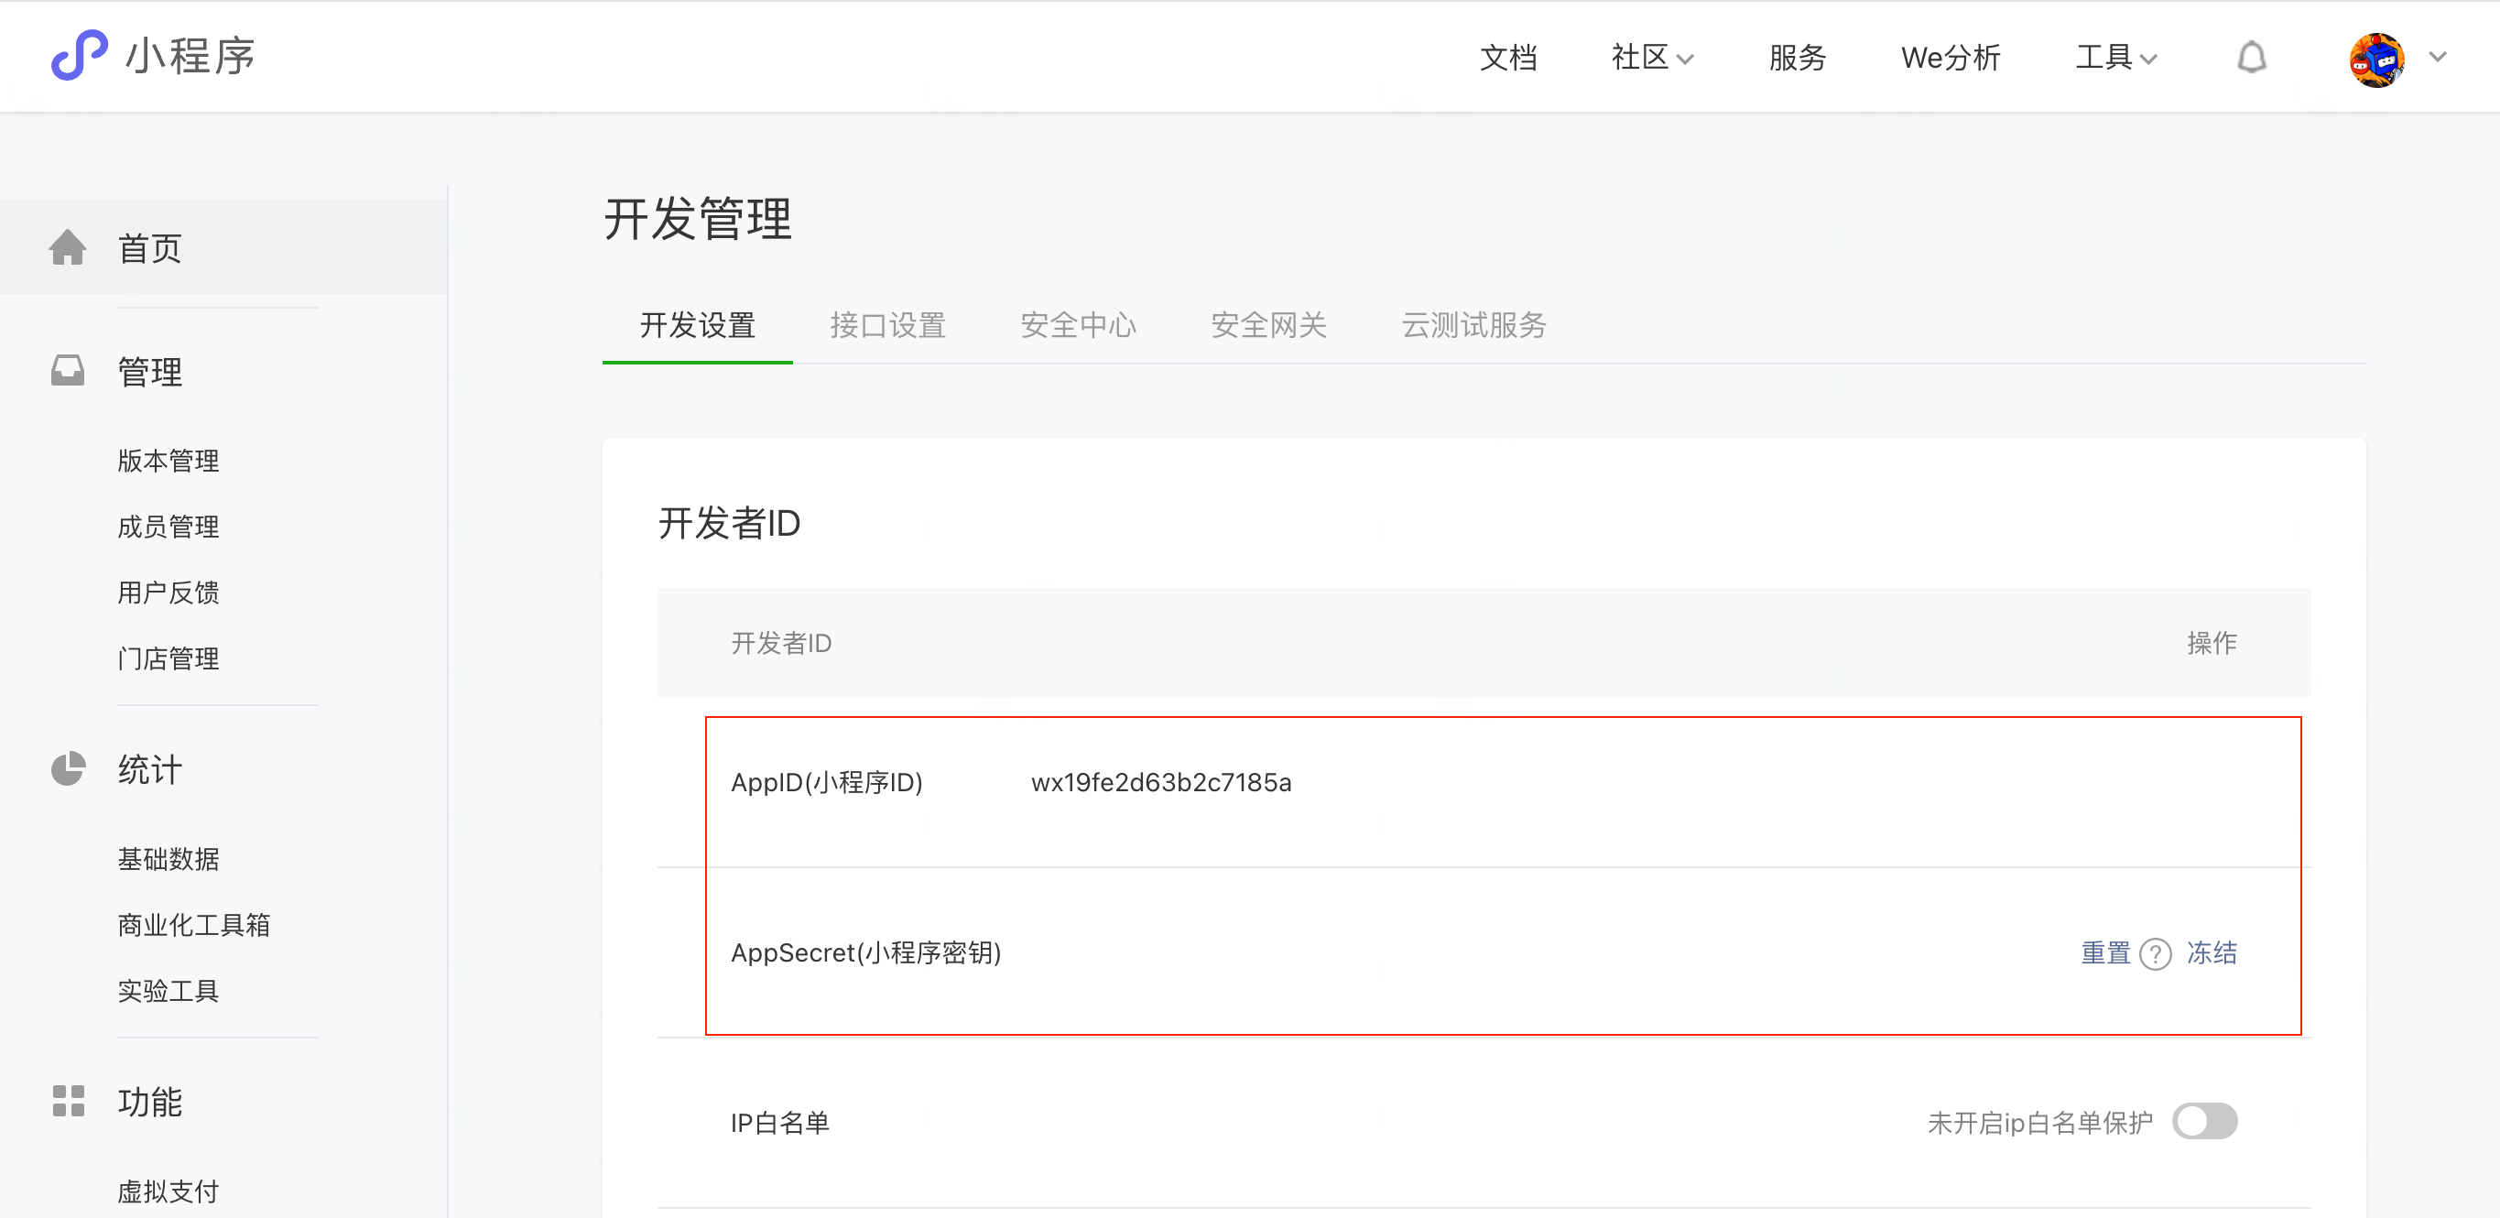Click the 管理 inbox icon
Screen dimensions: 2500x1218
click(68, 371)
